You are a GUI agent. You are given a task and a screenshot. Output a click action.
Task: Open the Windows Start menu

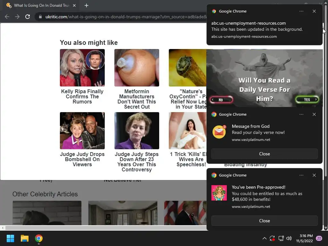(10, 238)
